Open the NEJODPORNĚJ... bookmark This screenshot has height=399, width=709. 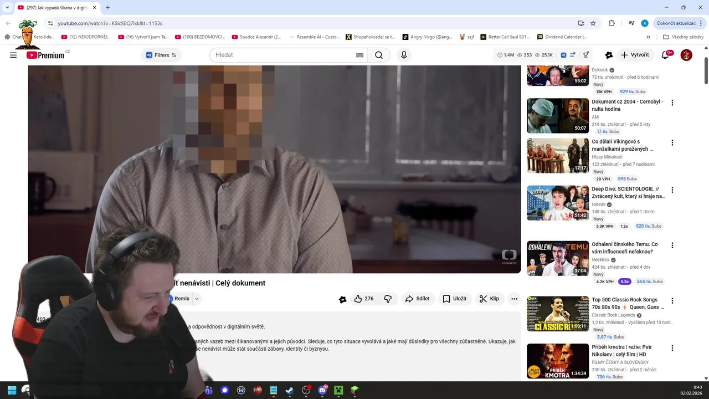click(x=86, y=37)
